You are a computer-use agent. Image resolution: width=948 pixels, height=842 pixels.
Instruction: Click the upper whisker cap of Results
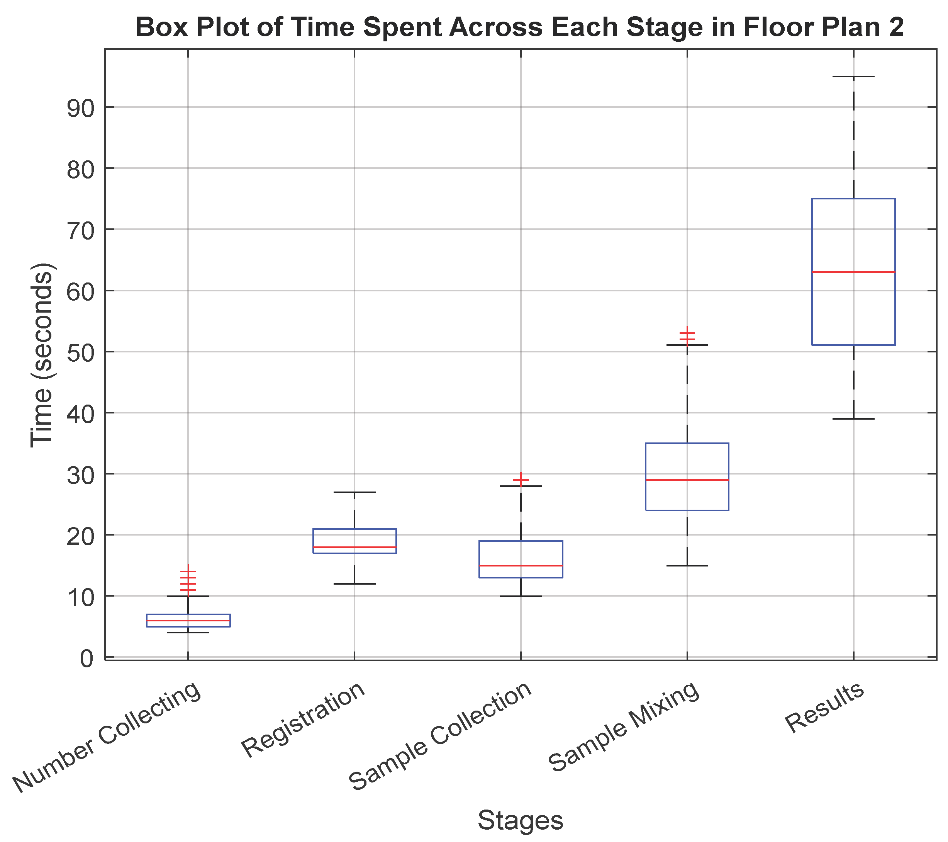(x=853, y=77)
